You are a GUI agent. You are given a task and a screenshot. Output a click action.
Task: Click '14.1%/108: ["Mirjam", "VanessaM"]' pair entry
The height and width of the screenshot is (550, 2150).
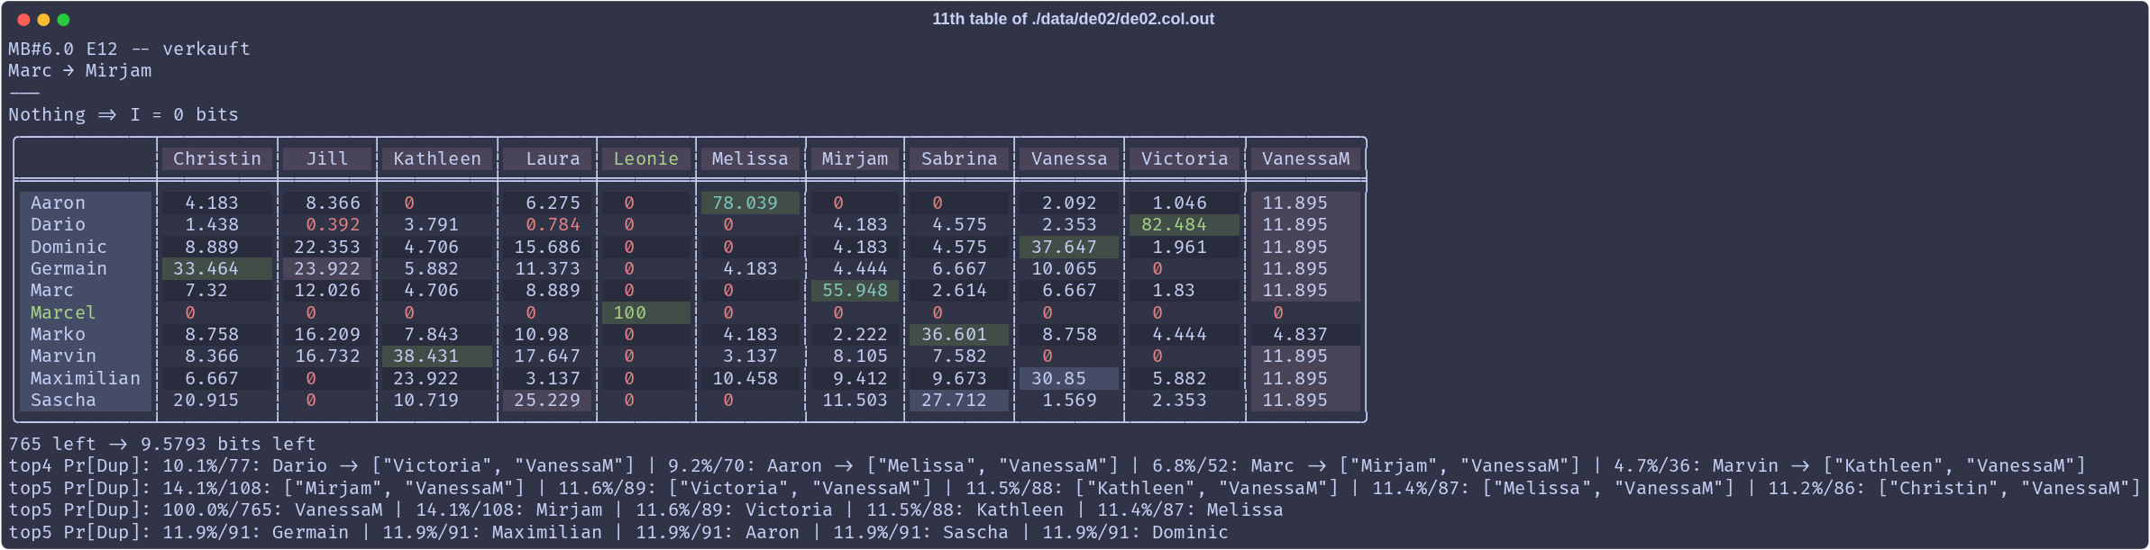pos(343,488)
